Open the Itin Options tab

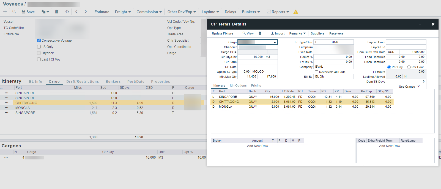[x=238, y=85]
